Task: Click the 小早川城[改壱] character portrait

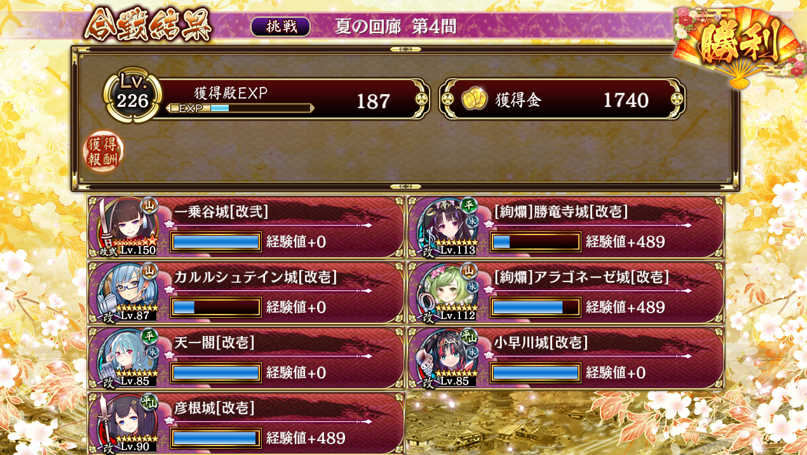Action: click(x=447, y=357)
